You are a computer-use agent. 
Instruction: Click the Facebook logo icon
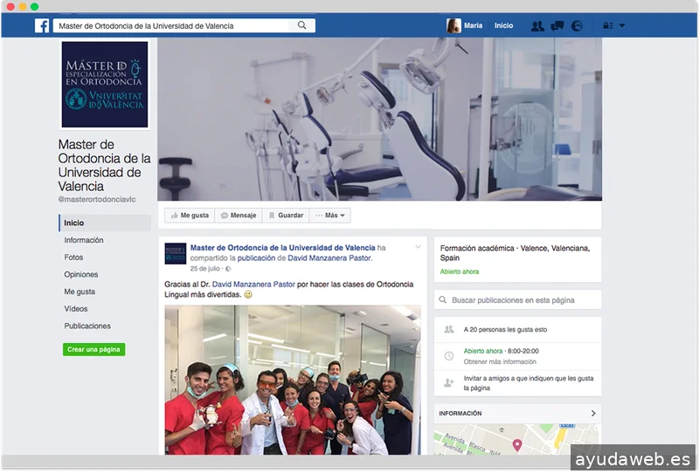pos(42,26)
